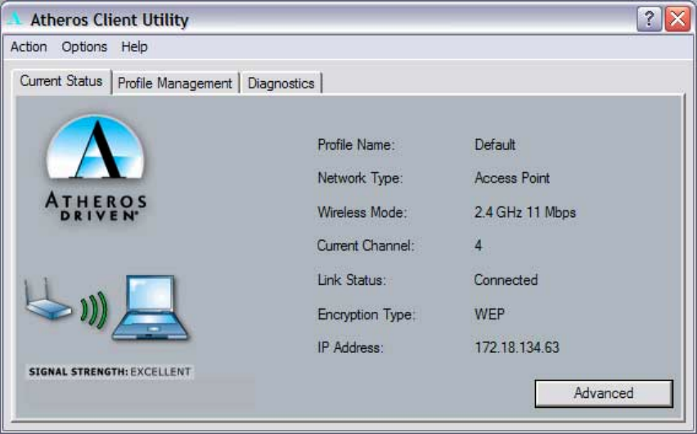The width and height of the screenshot is (697, 434).
Task: Click the Advanced button
Action: pos(604,394)
